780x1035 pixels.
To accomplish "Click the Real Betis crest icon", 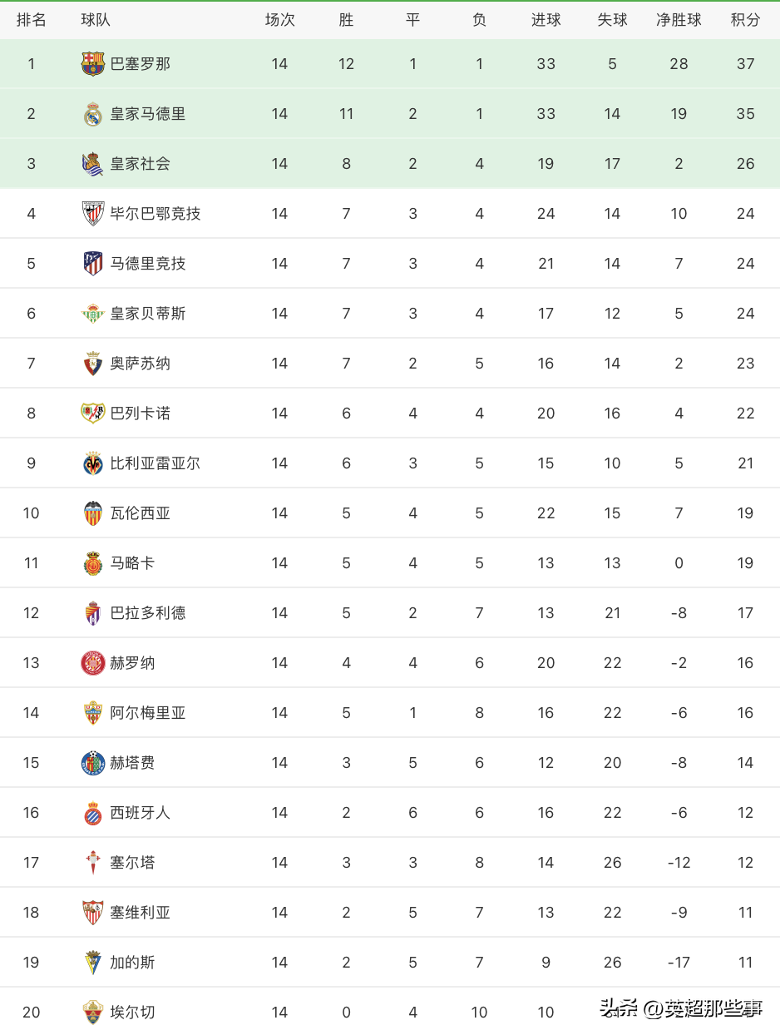I will [x=93, y=314].
